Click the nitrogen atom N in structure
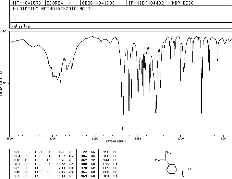Viewport: 232px width, 179px height. pos(166,160)
